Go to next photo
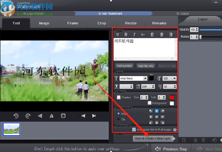The width and height of the screenshot is (222, 152). pyautogui.click(x=94, y=116)
